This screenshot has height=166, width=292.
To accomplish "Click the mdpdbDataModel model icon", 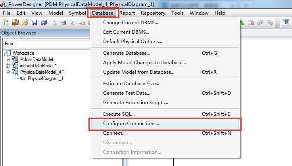I will pyautogui.click(x=15, y=66).
